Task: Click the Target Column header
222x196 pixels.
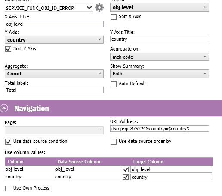Action: tap(148, 162)
